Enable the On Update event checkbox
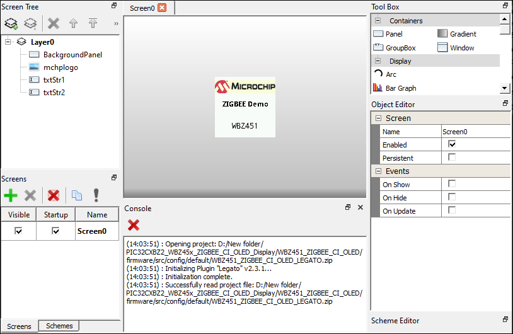This screenshot has width=513, height=334. click(x=452, y=210)
